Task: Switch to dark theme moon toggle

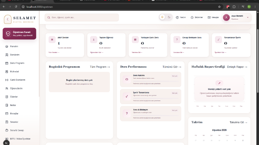Action: point(169,17)
